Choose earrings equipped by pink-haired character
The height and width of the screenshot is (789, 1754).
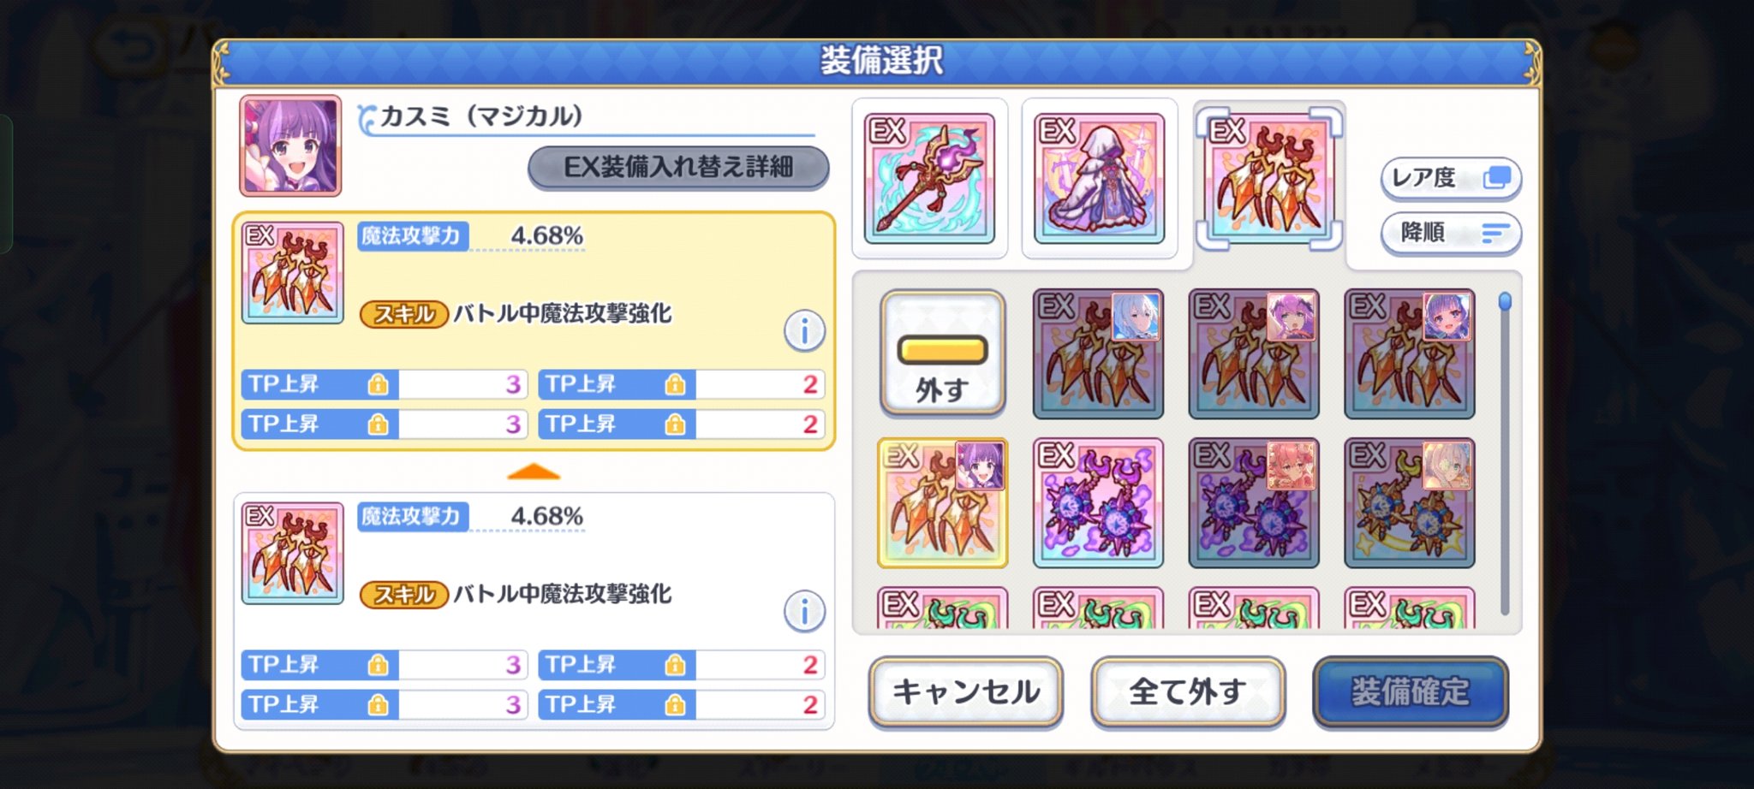coord(1254,353)
